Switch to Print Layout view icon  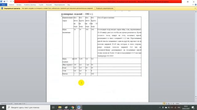[x=164, y=104]
